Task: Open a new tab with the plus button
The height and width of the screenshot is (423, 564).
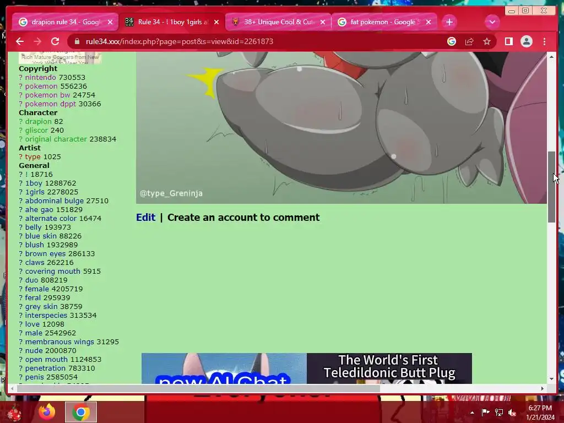Action: [x=449, y=22]
